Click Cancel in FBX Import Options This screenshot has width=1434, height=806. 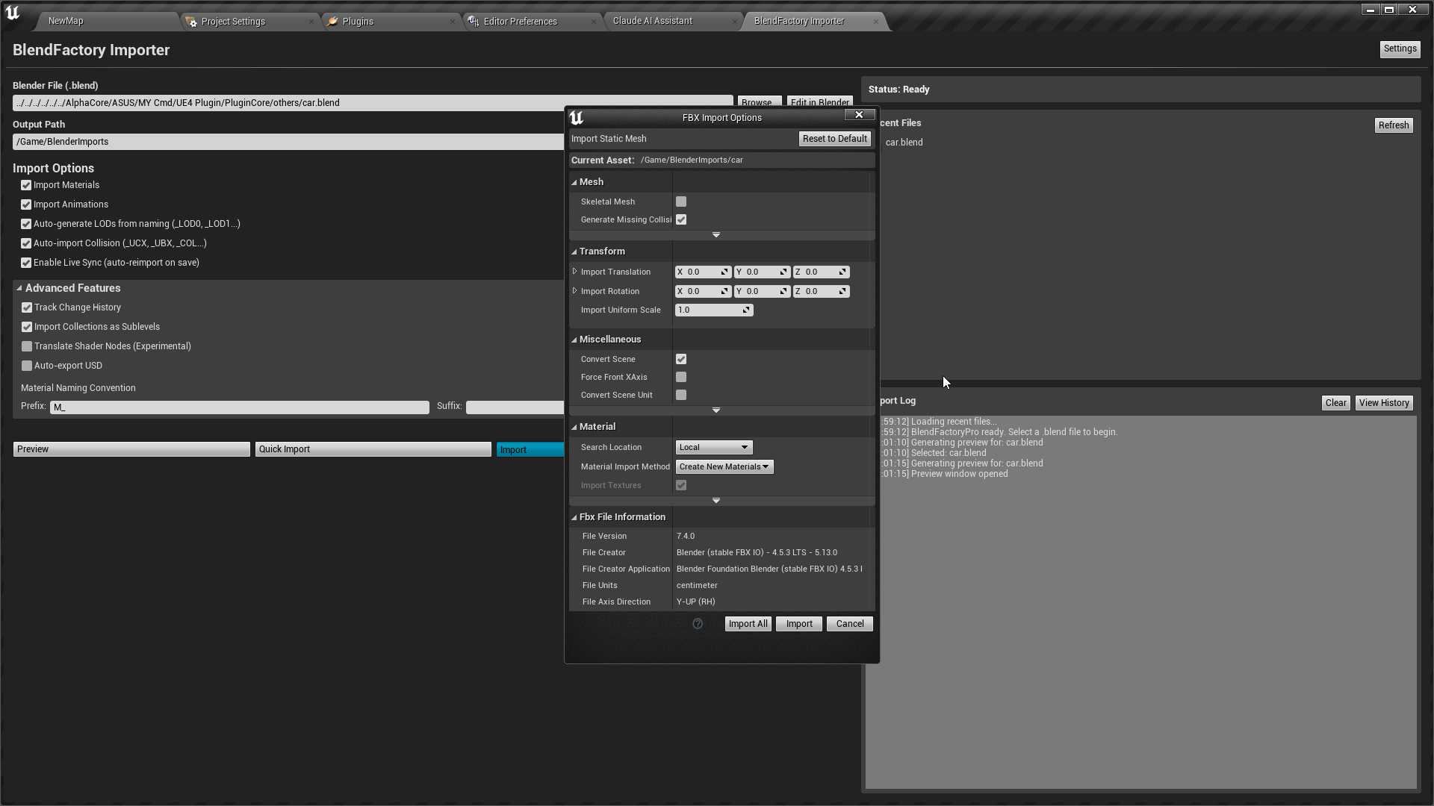[x=850, y=624]
